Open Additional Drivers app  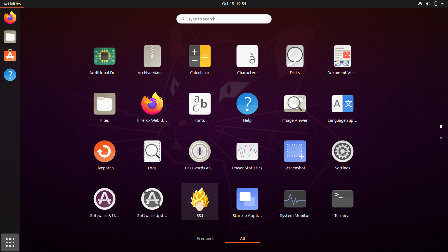(x=104, y=60)
